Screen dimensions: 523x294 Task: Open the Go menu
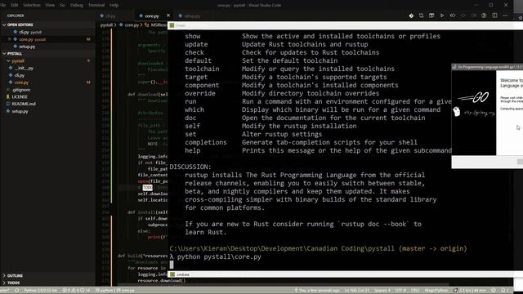pos(62,5)
